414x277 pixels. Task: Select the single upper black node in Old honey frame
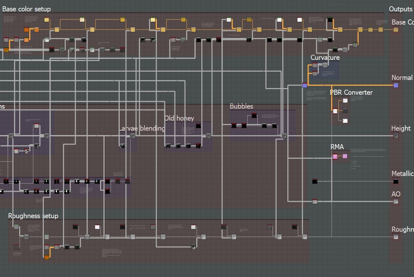click(x=198, y=126)
